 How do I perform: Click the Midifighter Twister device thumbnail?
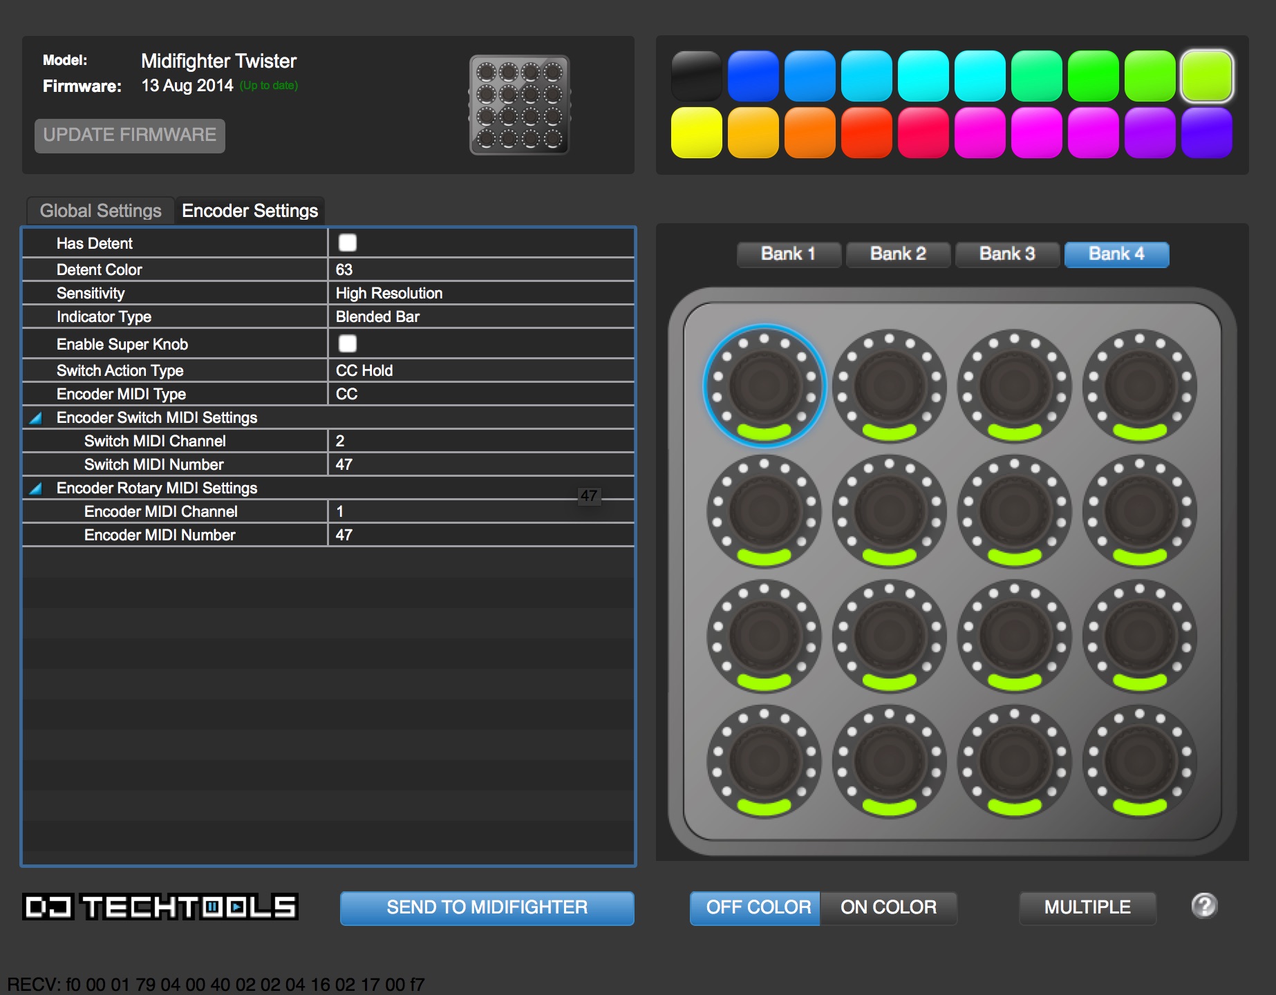519,105
